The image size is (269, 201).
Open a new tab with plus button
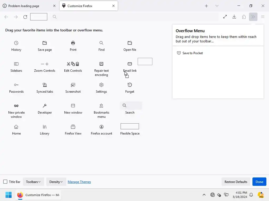pos(206,6)
